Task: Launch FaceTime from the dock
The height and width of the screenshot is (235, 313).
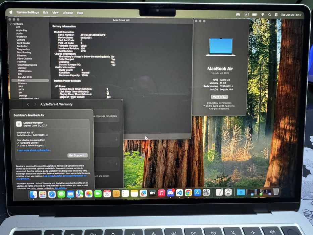Action: 98,194
